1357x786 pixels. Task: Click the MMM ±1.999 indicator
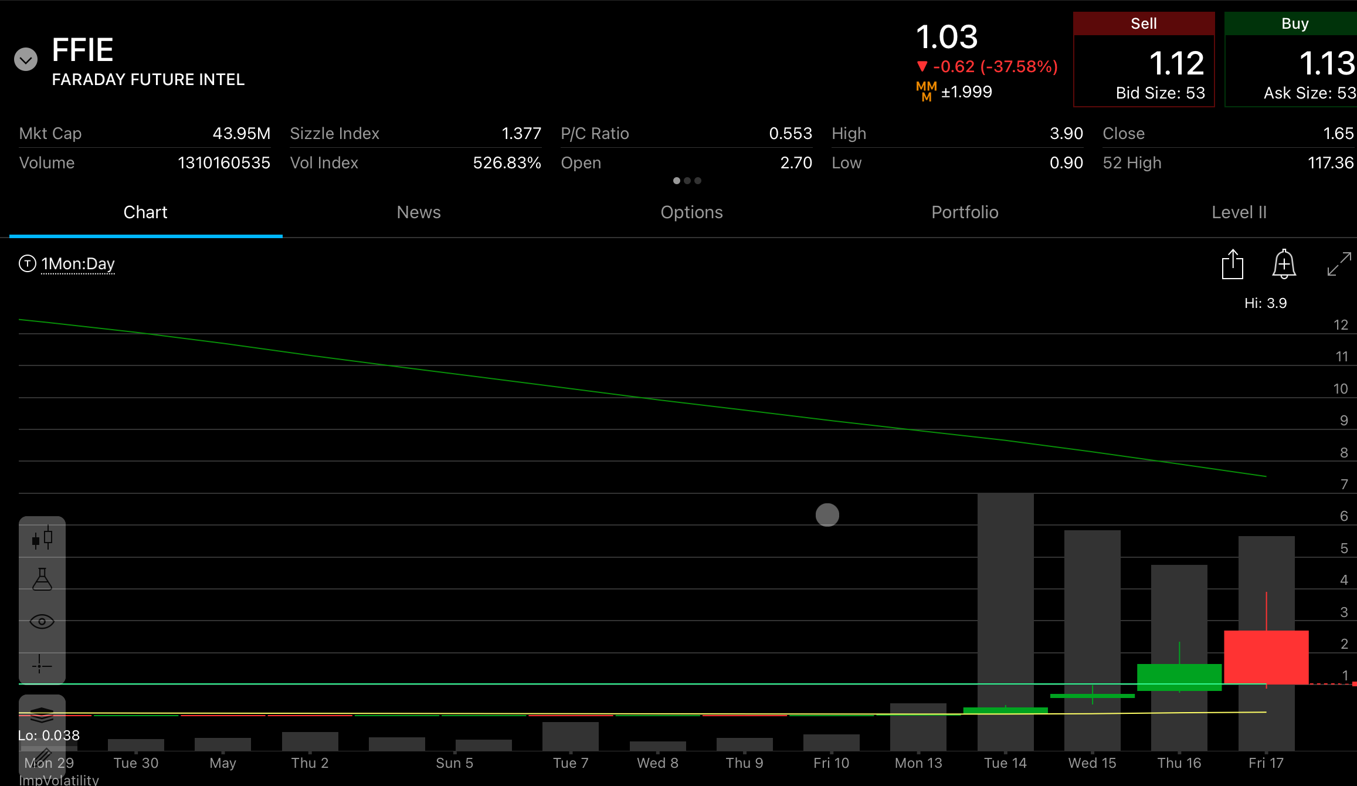(954, 92)
